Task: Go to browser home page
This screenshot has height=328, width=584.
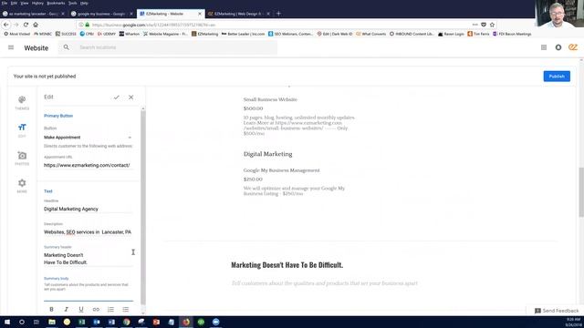Action: pos(36,25)
